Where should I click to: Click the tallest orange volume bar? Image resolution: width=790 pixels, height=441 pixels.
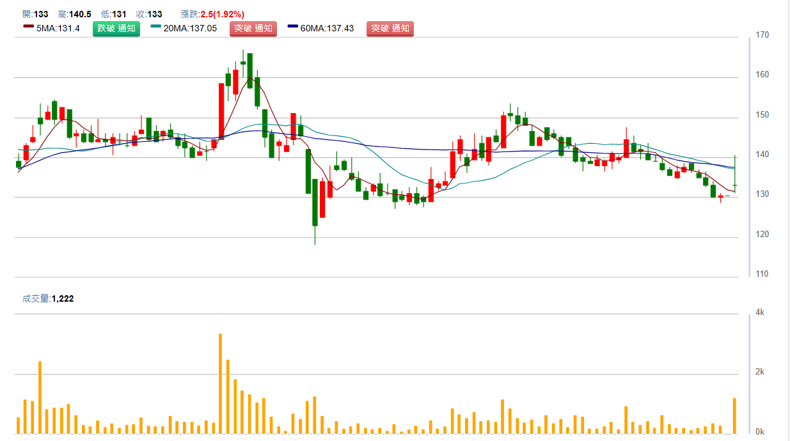pyautogui.click(x=220, y=383)
